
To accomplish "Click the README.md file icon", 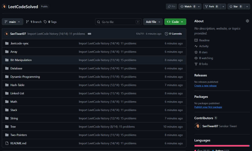I will tap(7, 143).
